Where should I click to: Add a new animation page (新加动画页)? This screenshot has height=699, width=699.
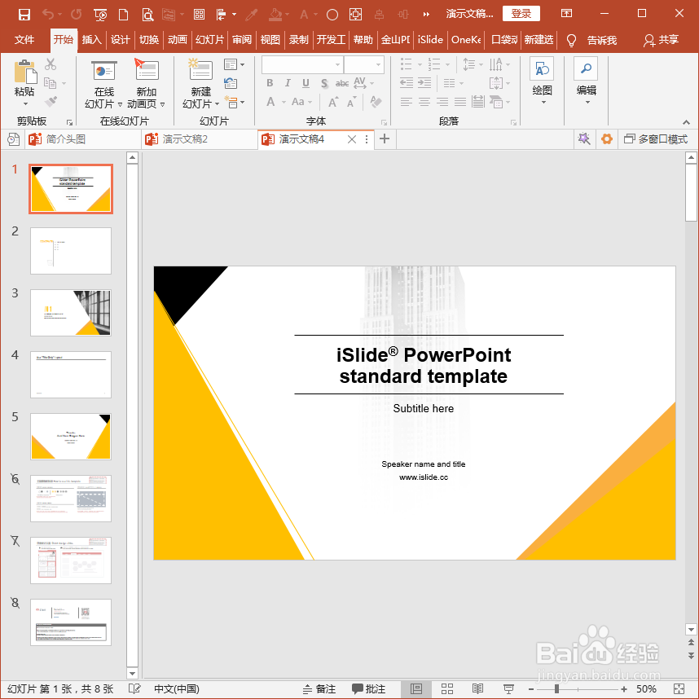click(x=146, y=85)
